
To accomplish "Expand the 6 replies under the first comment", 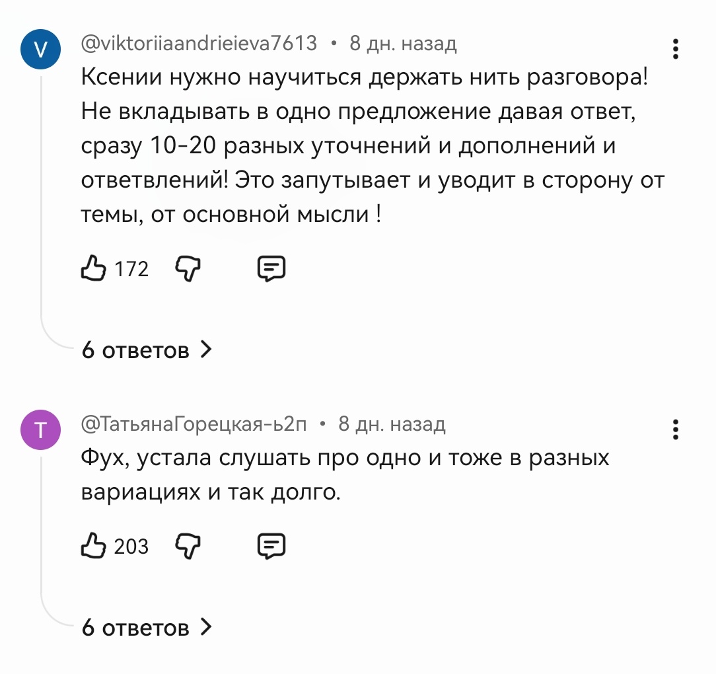I will [x=135, y=351].
